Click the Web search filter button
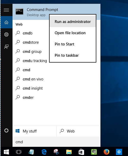The width and height of the screenshot is (128, 156). [x=78, y=131]
